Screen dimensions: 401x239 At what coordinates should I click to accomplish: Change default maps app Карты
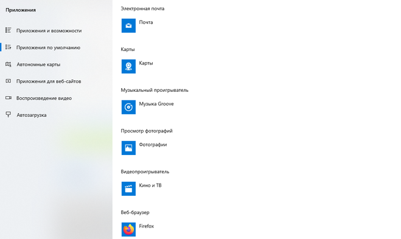pyautogui.click(x=138, y=66)
